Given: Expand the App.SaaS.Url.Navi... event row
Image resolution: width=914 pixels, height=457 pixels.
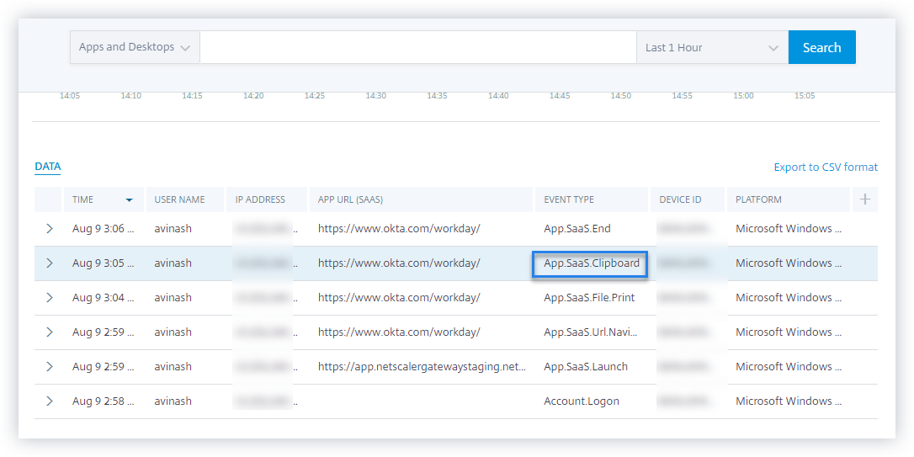Looking at the screenshot, I should tap(49, 332).
